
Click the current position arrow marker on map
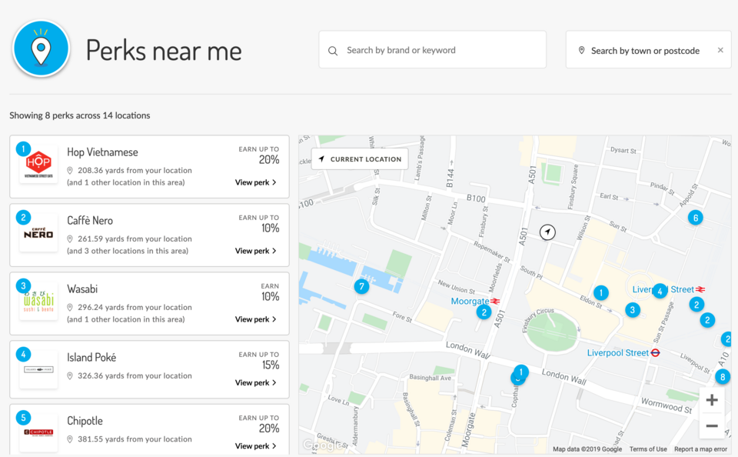coord(547,232)
